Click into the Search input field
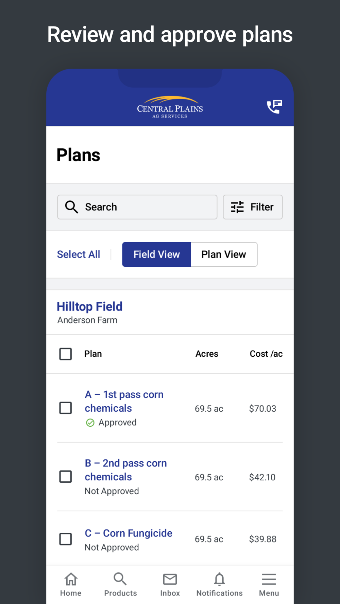Screen dimensions: 340x604 [146, 207]
